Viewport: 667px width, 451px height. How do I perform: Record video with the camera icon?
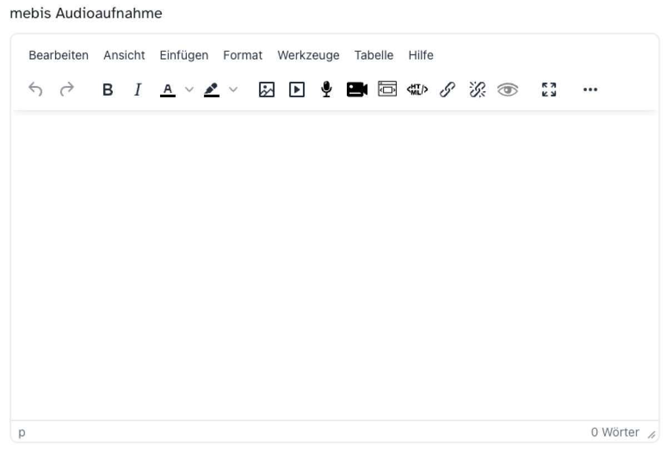coord(357,90)
